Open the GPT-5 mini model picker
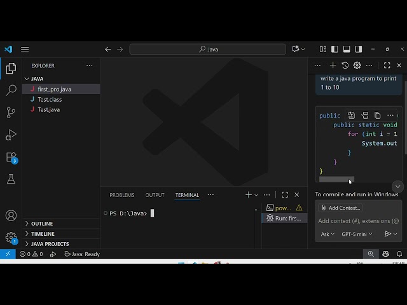Viewport: 407px width, 305px height. tap(357, 234)
